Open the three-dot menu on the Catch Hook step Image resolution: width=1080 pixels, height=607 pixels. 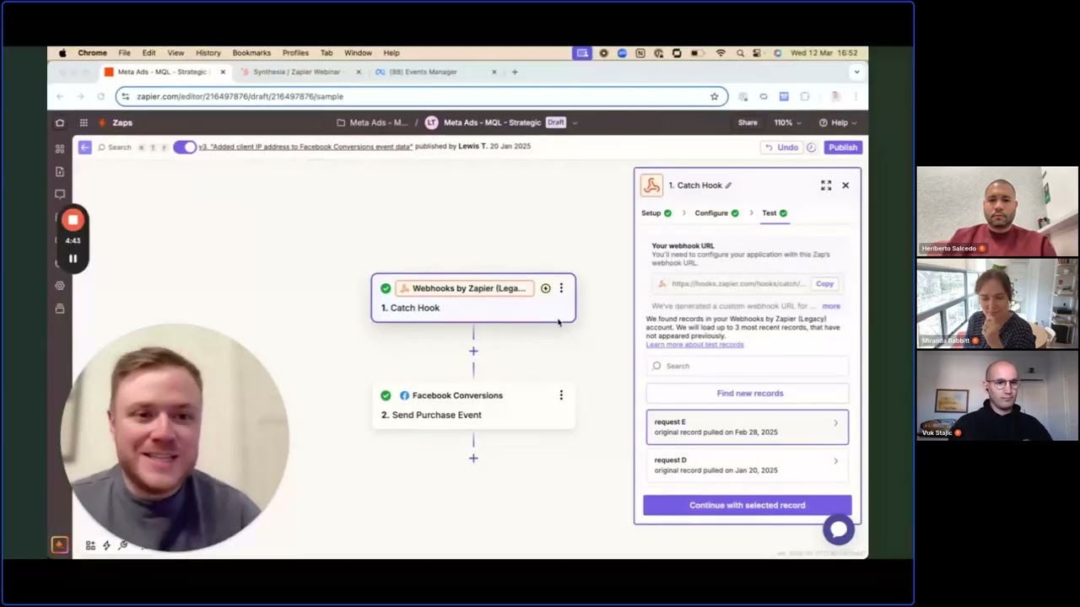(561, 288)
